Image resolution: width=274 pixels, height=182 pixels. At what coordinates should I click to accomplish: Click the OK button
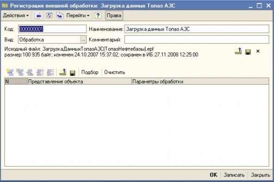point(213,175)
